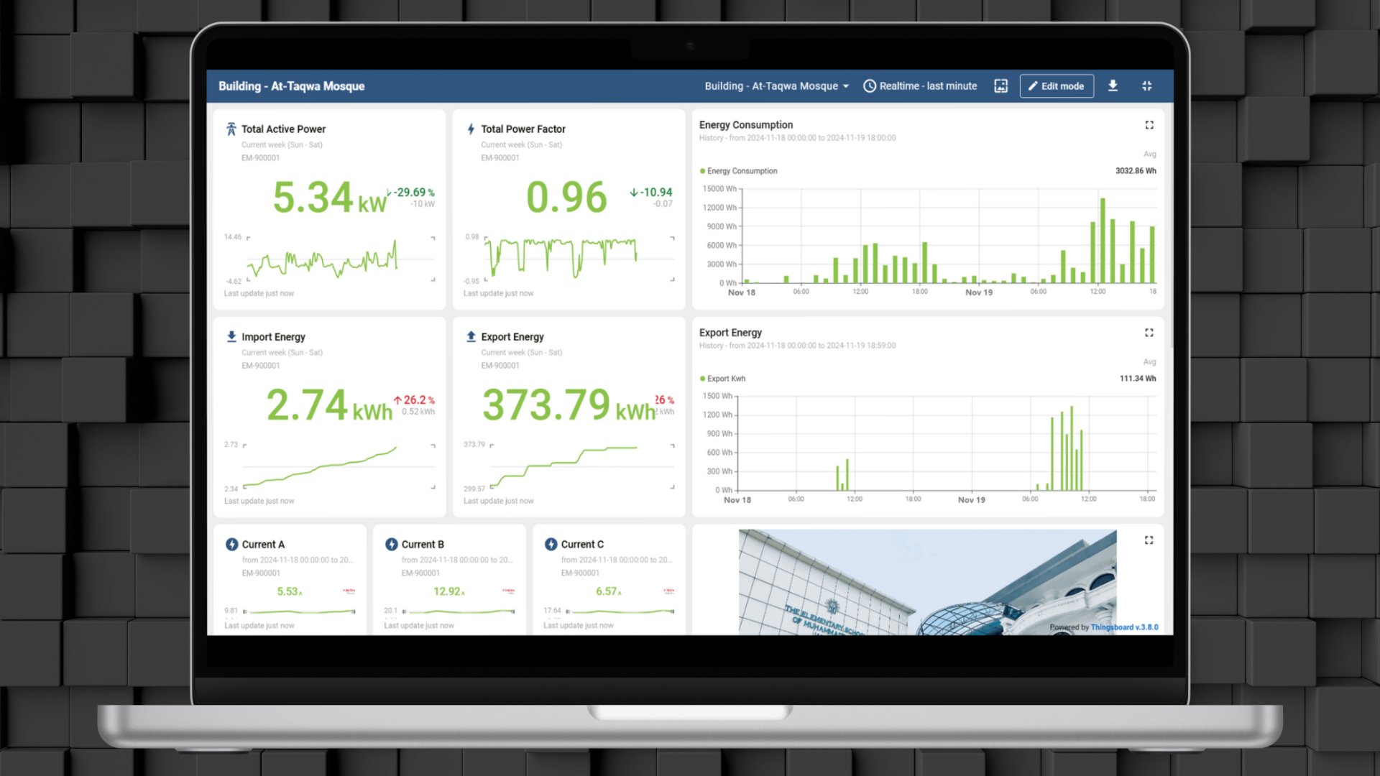
Task: Click the clock icon beside Realtime
Action: [870, 86]
